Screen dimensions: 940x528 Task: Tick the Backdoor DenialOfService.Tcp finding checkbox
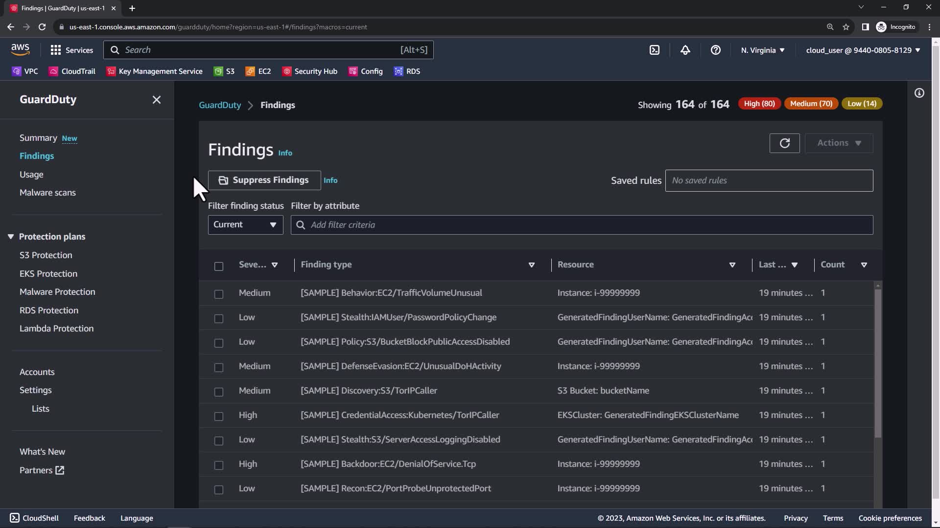[219, 465]
